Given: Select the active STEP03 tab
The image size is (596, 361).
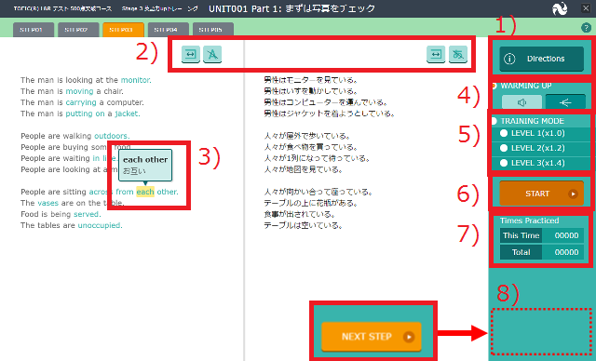Looking at the screenshot, I should [x=123, y=30].
